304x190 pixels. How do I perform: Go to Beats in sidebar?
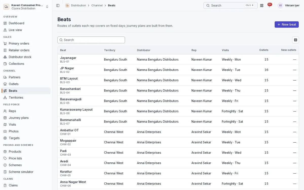pos(26,91)
